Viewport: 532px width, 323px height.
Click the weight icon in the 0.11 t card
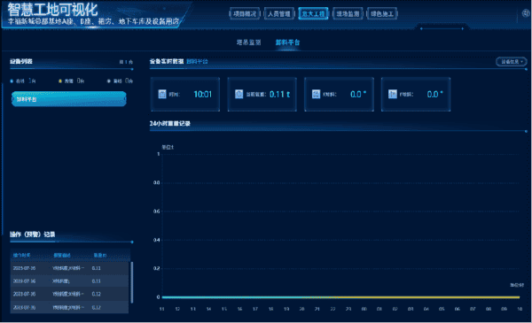[239, 94]
